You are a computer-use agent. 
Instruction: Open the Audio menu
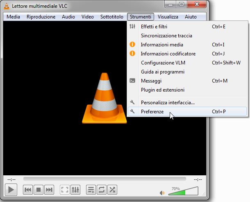[x=68, y=17]
